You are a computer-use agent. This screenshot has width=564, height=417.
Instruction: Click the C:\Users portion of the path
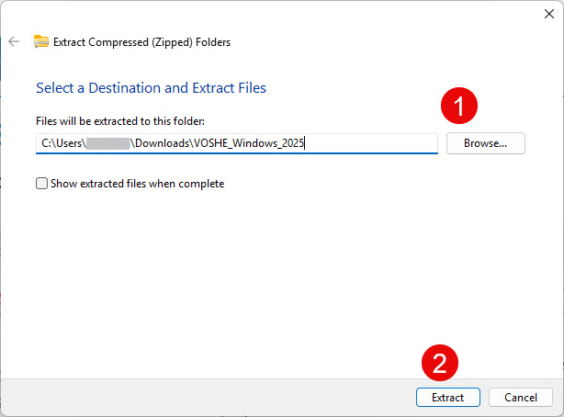coord(62,143)
